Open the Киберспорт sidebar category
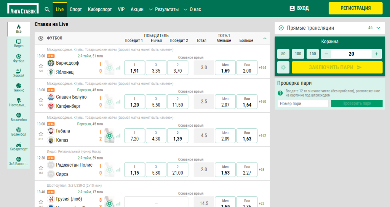390x207 pixels. pyautogui.click(x=19, y=146)
